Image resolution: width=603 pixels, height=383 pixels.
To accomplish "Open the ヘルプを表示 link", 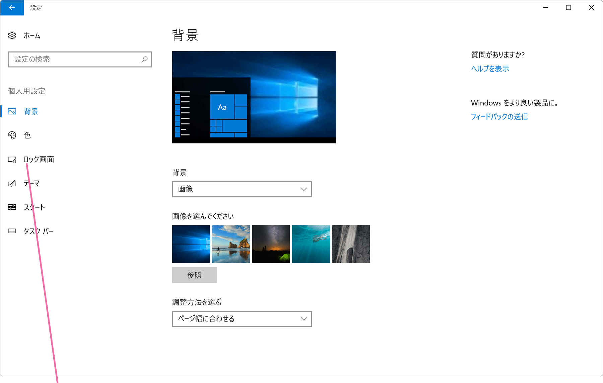I will 490,69.
